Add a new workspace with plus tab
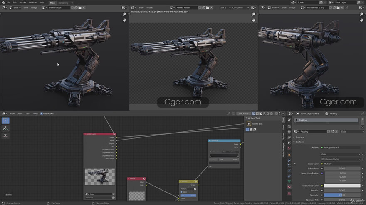 tap(72, 3)
